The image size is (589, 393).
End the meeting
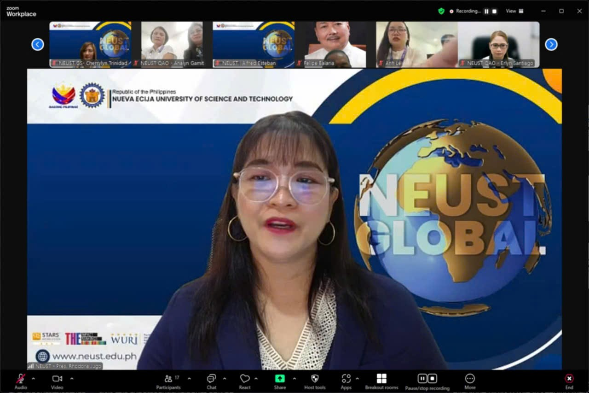point(569,381)
